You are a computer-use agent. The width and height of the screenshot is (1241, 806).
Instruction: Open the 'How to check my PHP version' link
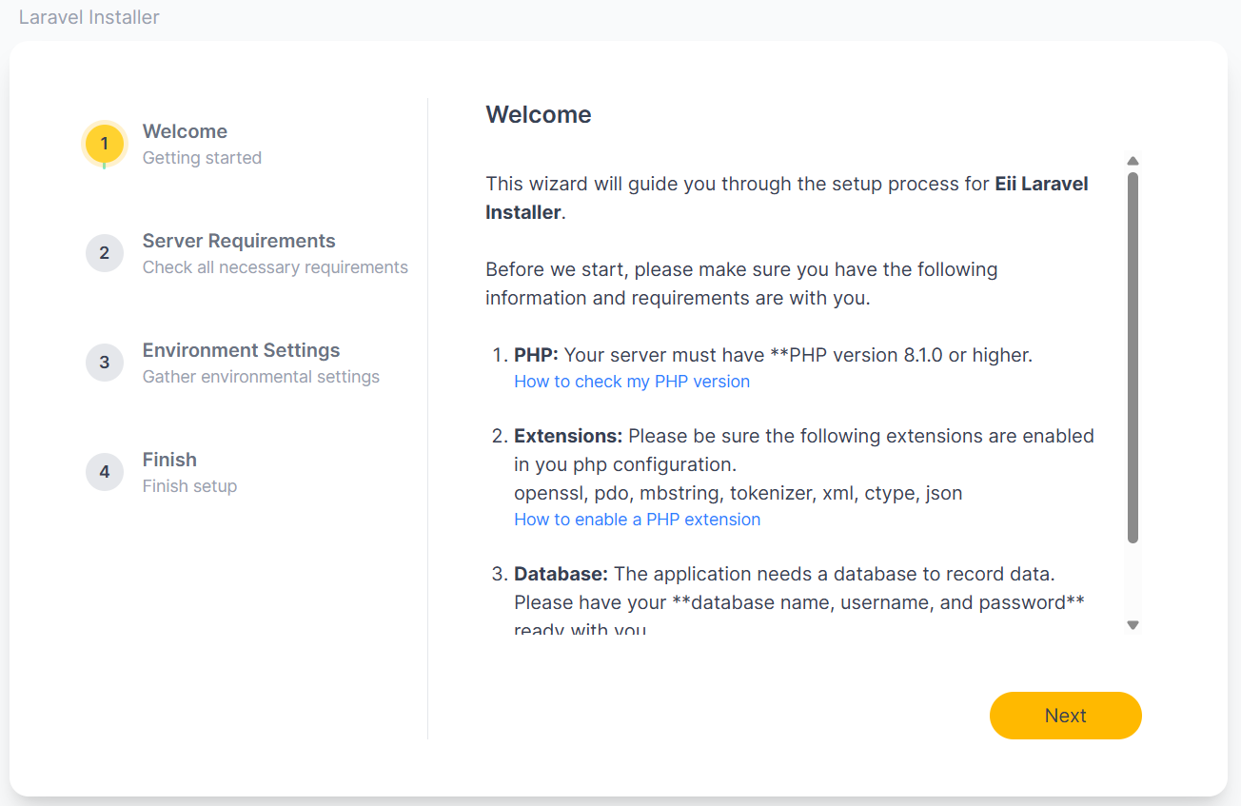click(632, 382)
